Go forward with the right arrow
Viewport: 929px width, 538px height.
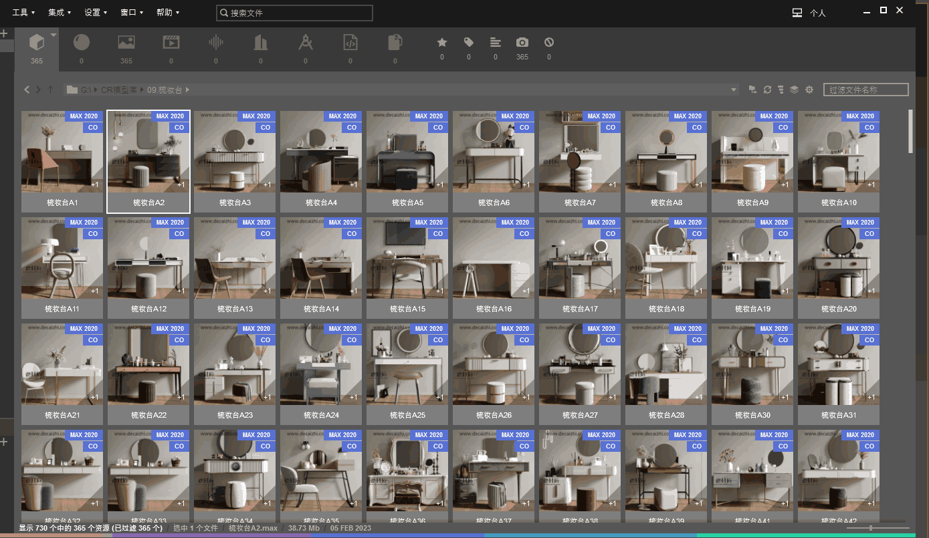[x=38, y=90]
